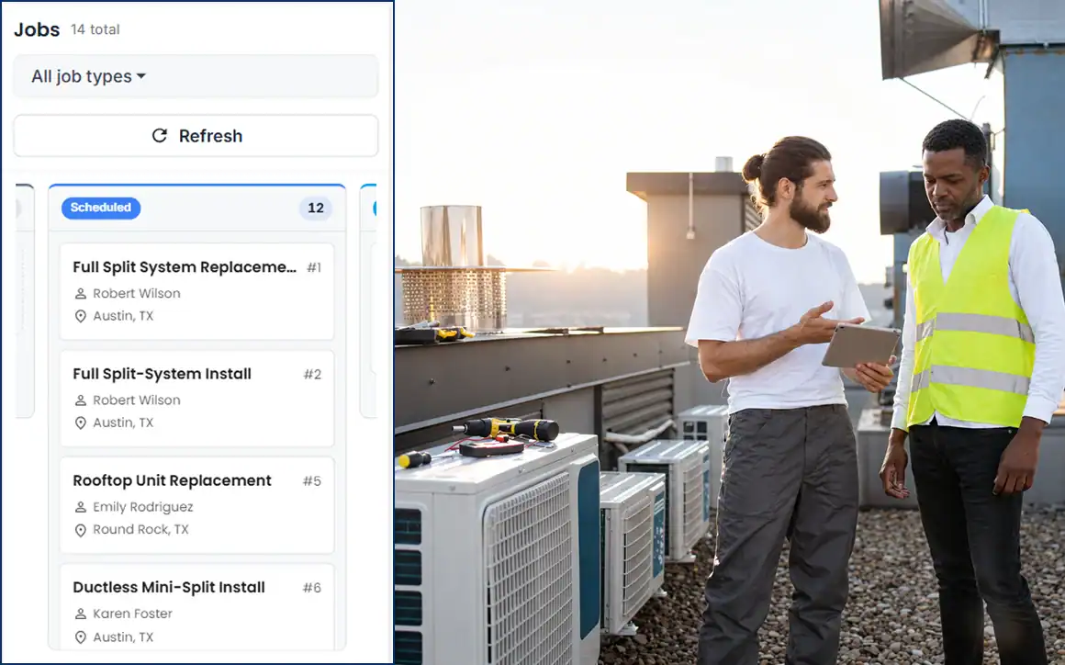Click the location pin on job #2

point(80,423)
